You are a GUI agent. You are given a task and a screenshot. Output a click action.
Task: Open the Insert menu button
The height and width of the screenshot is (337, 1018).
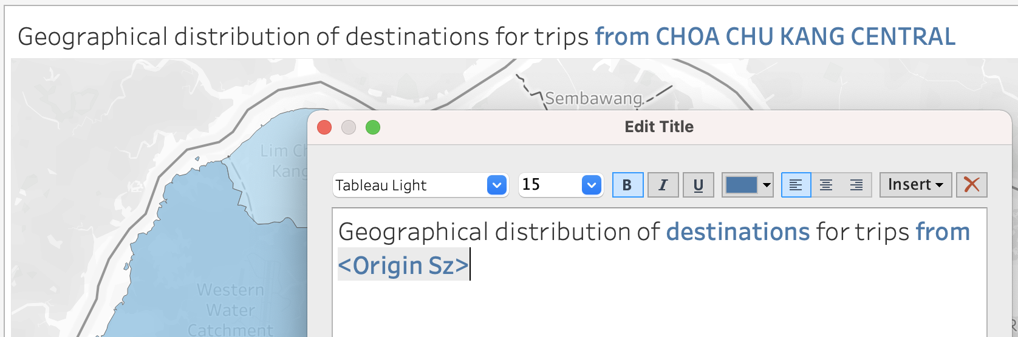[x=915, y=185]
